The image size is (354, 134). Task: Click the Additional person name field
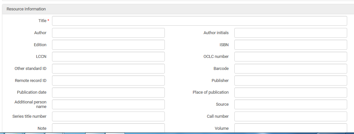[x=108, y=104]
